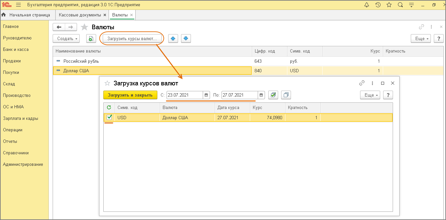Open calendar picker for the По date
The width and height of the screenshot is (446, 220).
point(261,95)
